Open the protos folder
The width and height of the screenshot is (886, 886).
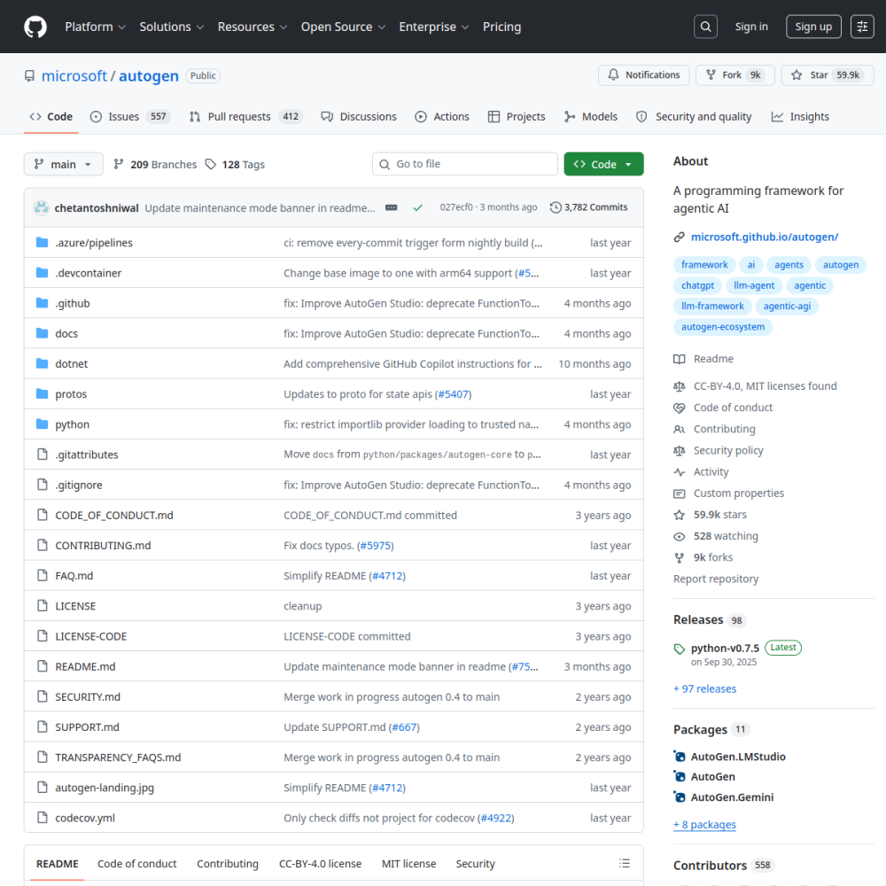pos(71,394)
